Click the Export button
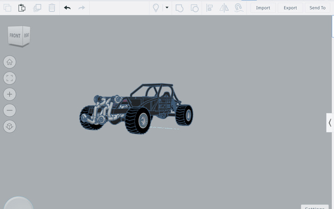The height and width of the screenshot is (209, 334). click(x=290, y=8)
